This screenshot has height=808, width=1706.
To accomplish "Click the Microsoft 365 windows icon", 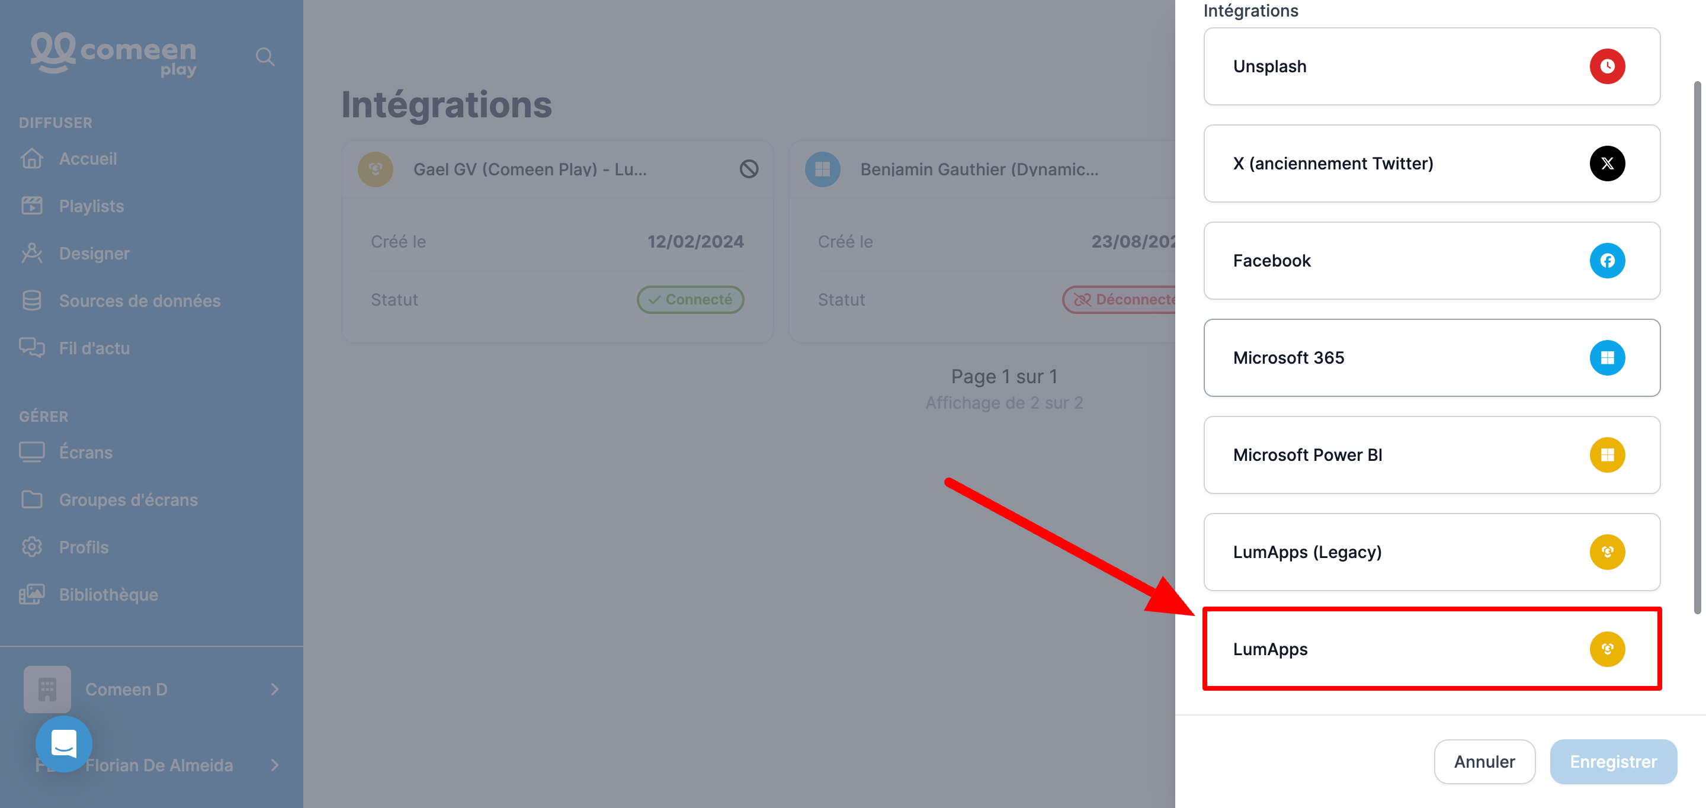I will tap(1606, 358).
